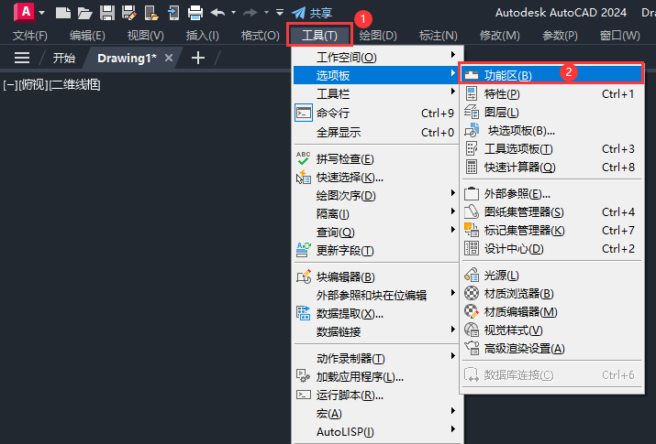Image resolution: width=656 pixels, height=444 pixels.
Task: Toggle the 命令行 command line entry
Action: tap(375, 114)
